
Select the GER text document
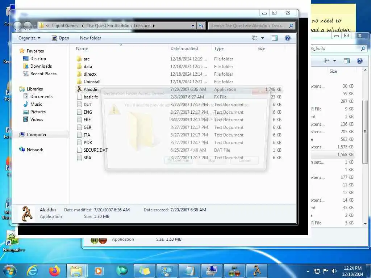tap(87, 127)
